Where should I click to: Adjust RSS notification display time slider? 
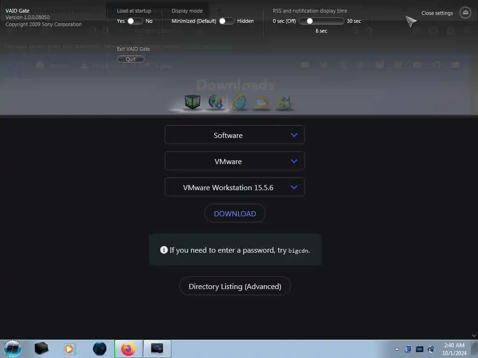coord(321,21)
